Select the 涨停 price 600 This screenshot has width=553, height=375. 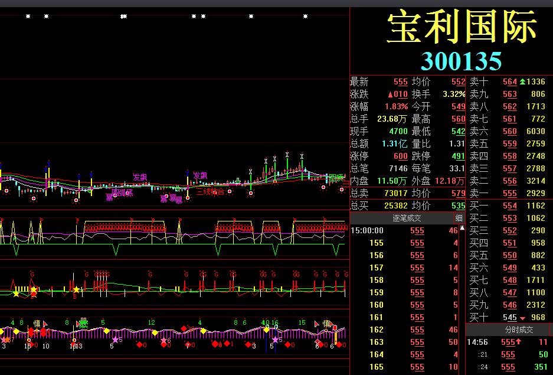click(x=401, y=156)
